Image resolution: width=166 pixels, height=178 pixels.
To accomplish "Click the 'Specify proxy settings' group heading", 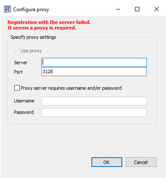I will click(x=33, y=37).
